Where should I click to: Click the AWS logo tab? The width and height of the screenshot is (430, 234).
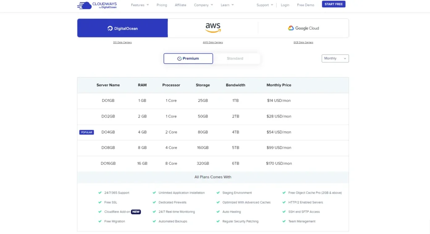[x=213, y=28]
